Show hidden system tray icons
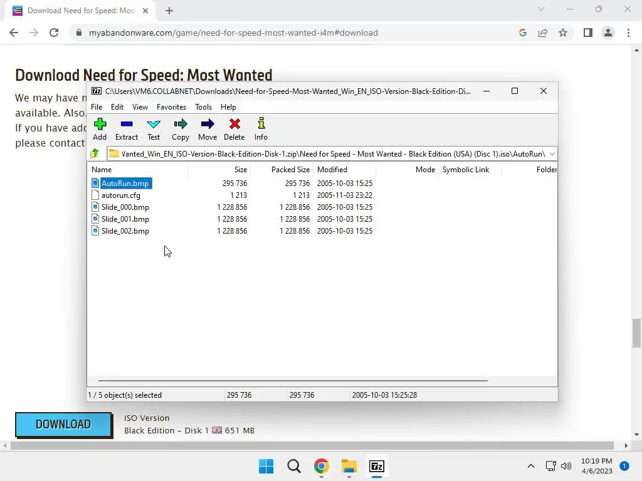The height and width of the screenshot is (481, 642). 530,466
